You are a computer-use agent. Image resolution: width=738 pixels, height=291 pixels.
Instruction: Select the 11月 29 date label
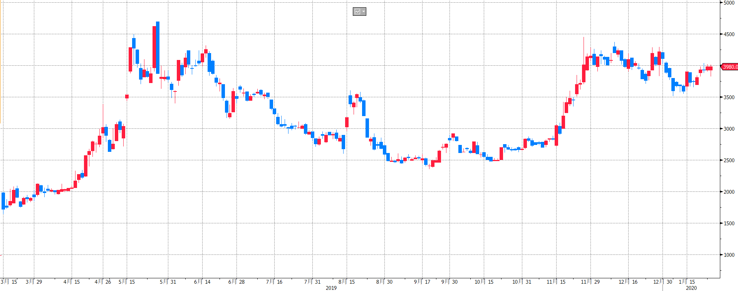click(x=590, y=282)
